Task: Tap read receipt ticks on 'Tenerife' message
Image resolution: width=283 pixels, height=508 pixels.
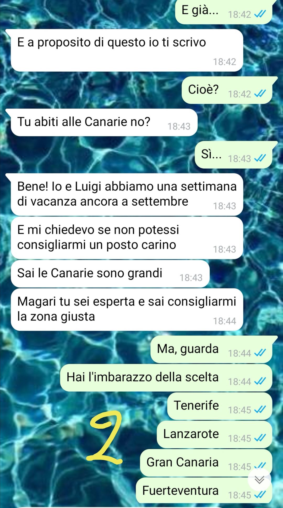Action: (x=260, y=409)
